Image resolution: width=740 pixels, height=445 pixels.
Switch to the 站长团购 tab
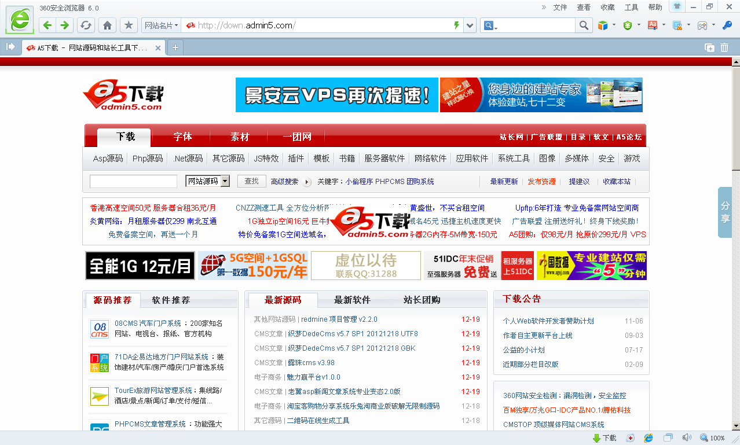(422, 300)
